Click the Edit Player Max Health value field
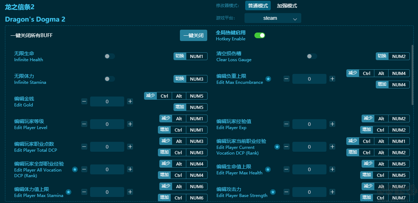The height and width of the screenshot is (203, 418). pos(309,169)
